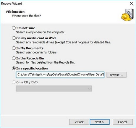Click the File location heading

pyautogui.click(x=15, y=12)
